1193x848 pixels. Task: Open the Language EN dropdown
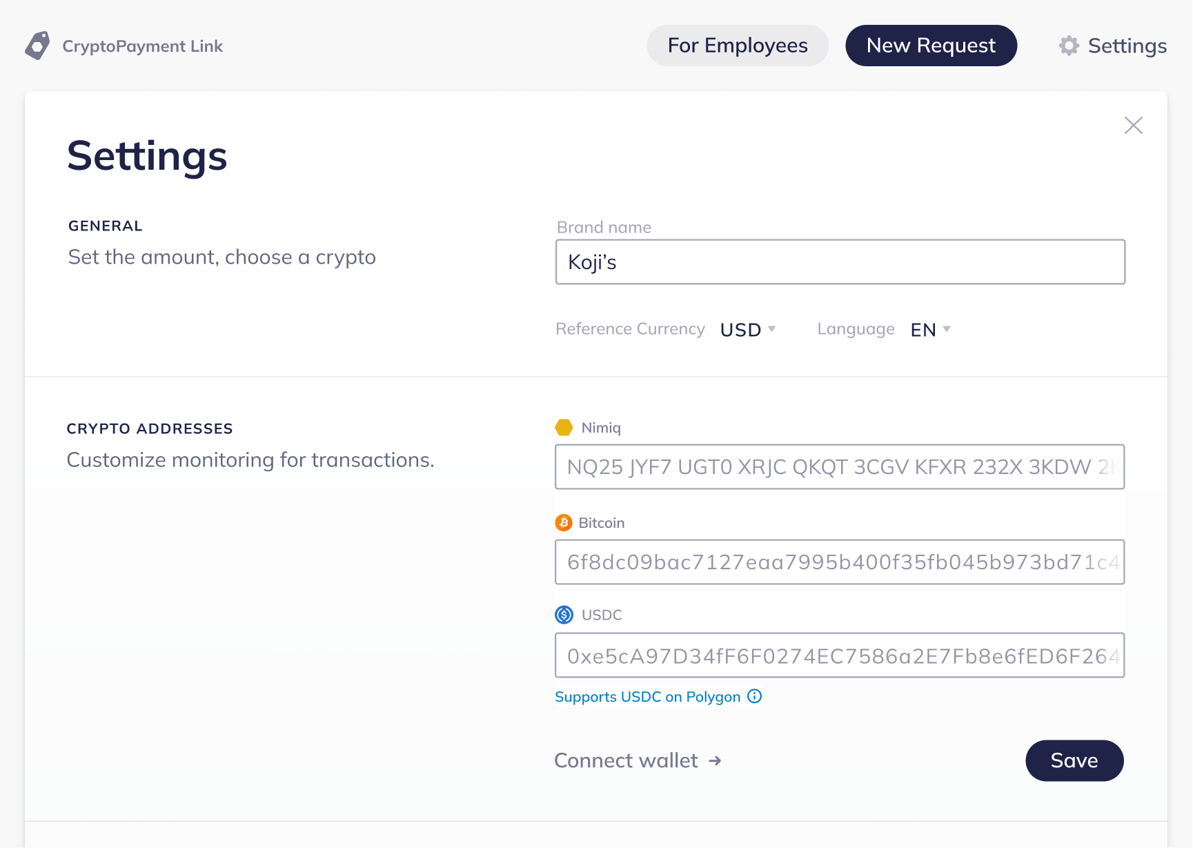pos(931,330)
